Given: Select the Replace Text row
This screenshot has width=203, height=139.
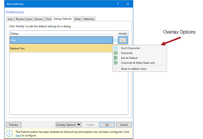Looking at the screenshot, I should click(61, 48).
